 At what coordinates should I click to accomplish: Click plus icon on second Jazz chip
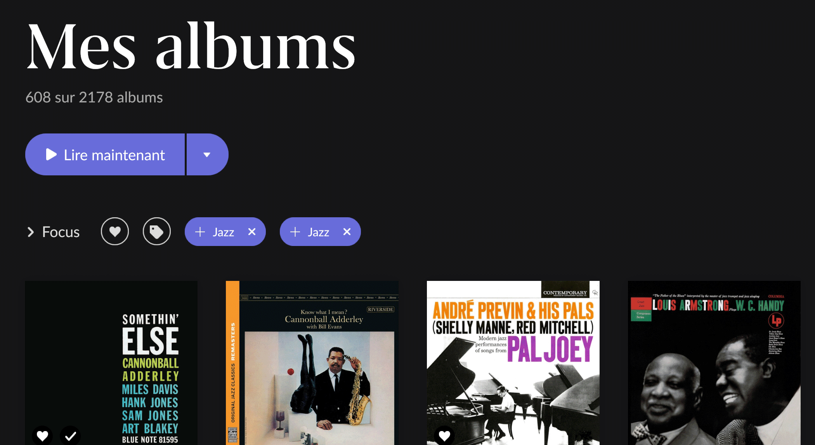click(x=295, y=232)
